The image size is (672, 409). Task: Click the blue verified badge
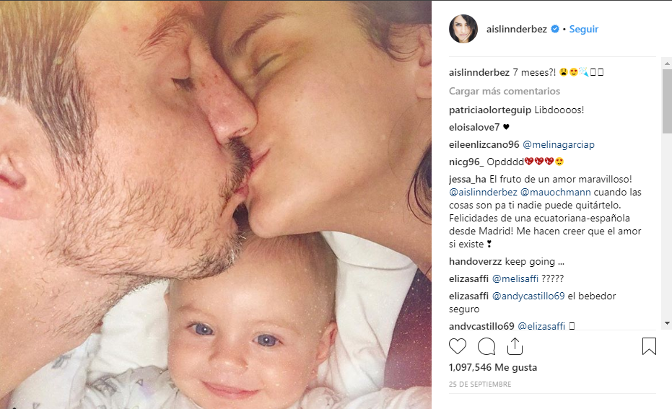click(x=555, y=29)
